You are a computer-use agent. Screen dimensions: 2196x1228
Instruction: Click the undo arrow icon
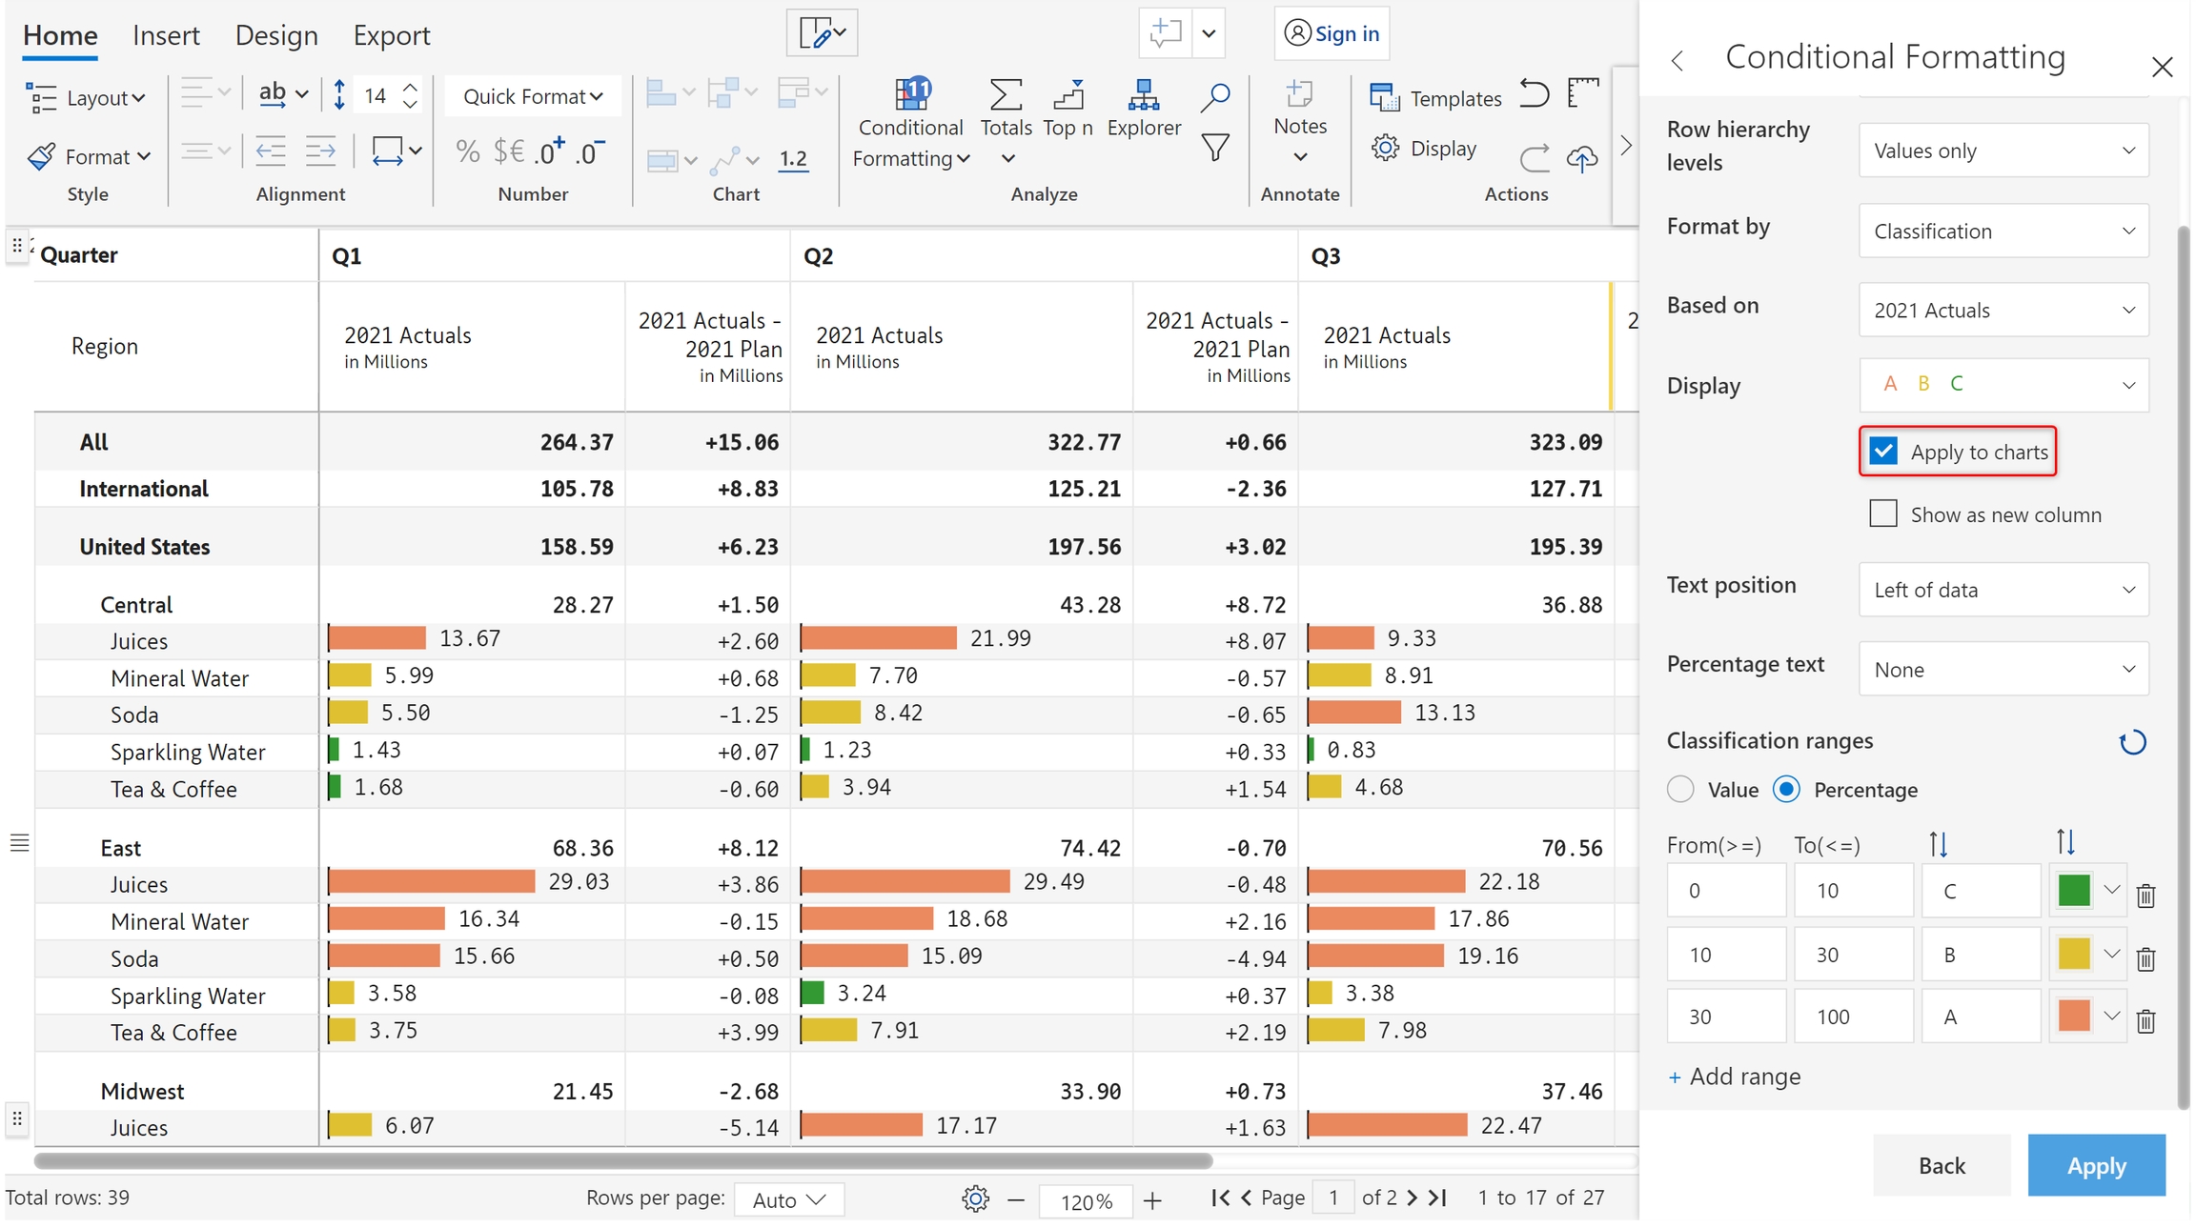pos(1534,94)
